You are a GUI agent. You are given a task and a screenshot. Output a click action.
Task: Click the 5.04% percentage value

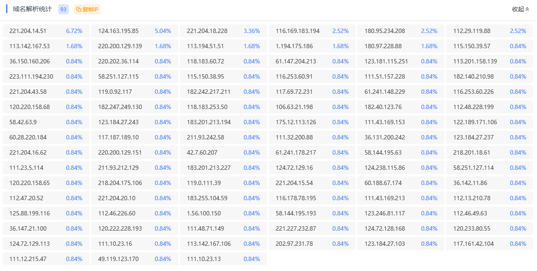(163, 31)
